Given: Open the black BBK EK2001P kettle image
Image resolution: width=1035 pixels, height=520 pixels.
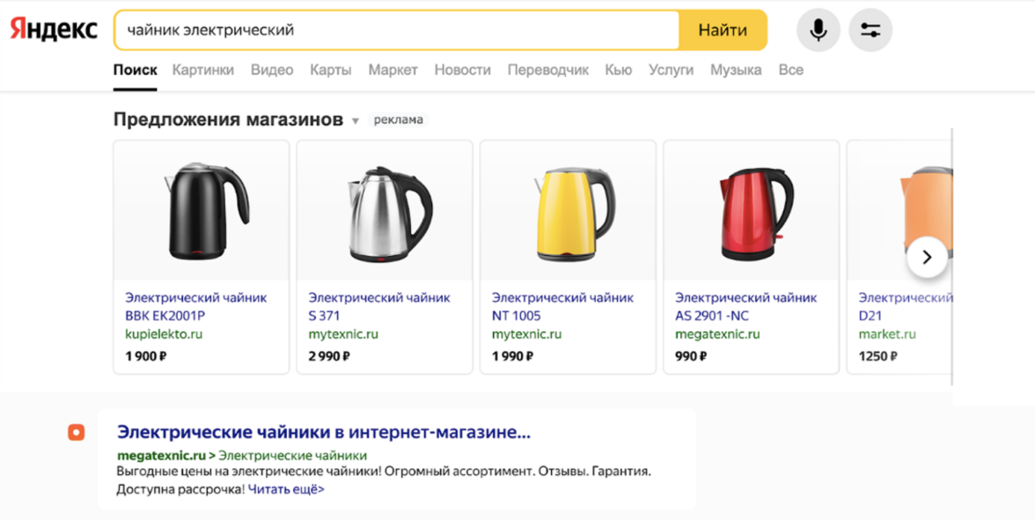Looking at the screenshot, I should pyautogui.click(x=207, y=211).
